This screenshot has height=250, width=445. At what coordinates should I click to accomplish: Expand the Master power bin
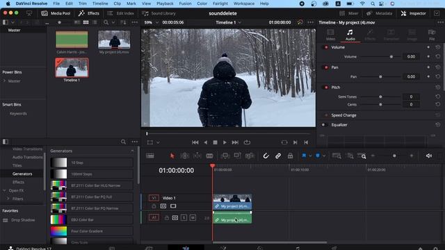click(4, 81)
